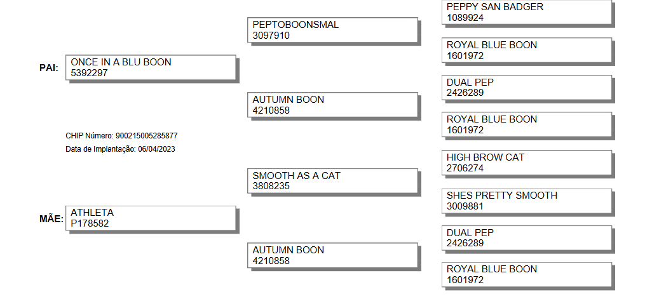Click the bottom ROYAL BLUE BOON box

click(527, 275)
